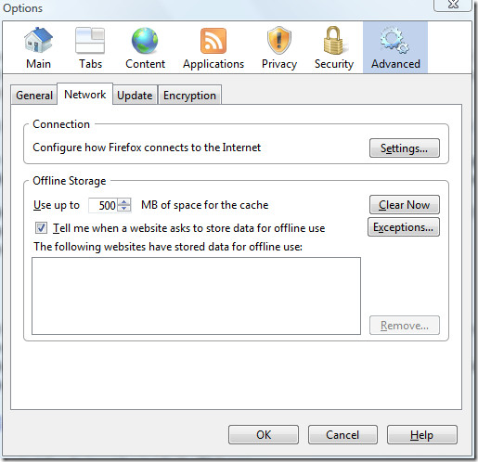This screenshot has height=462, width=478.
Task: Open the offline storage Exceptions dialog
Action: 404,227
